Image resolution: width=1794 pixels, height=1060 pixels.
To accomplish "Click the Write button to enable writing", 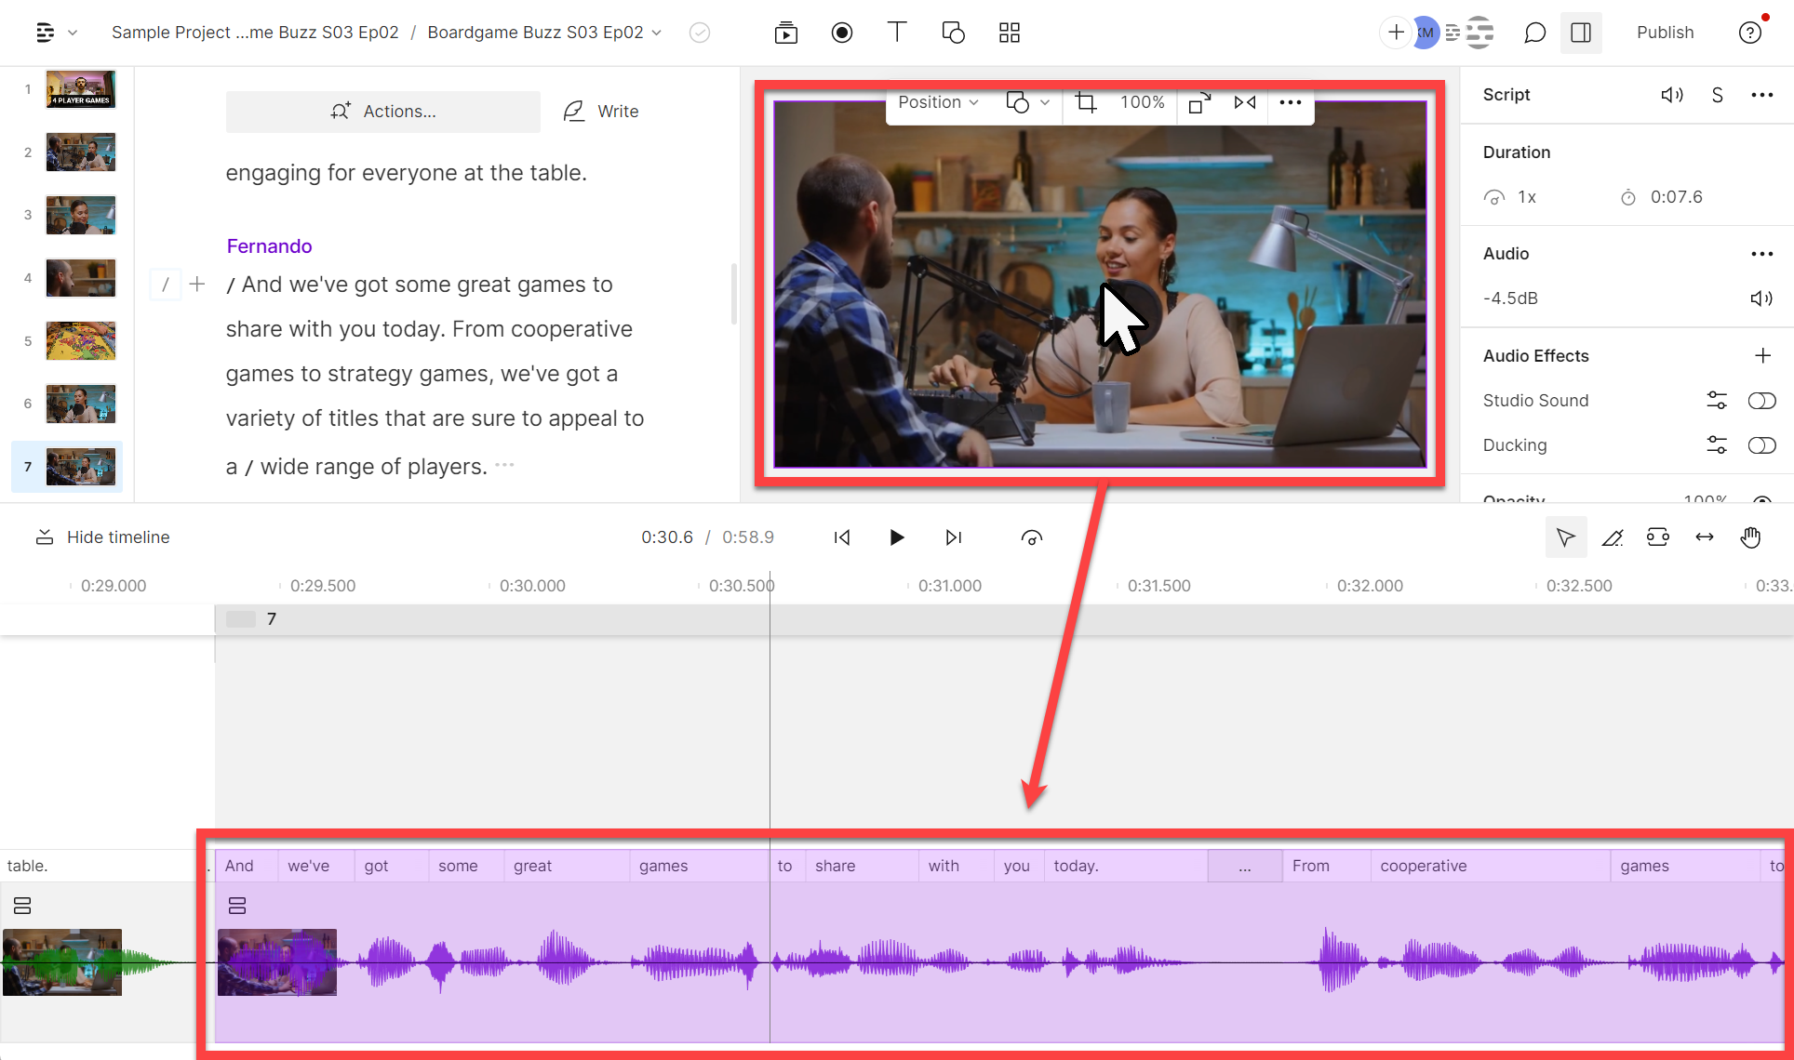I will [x=602, y=113].
